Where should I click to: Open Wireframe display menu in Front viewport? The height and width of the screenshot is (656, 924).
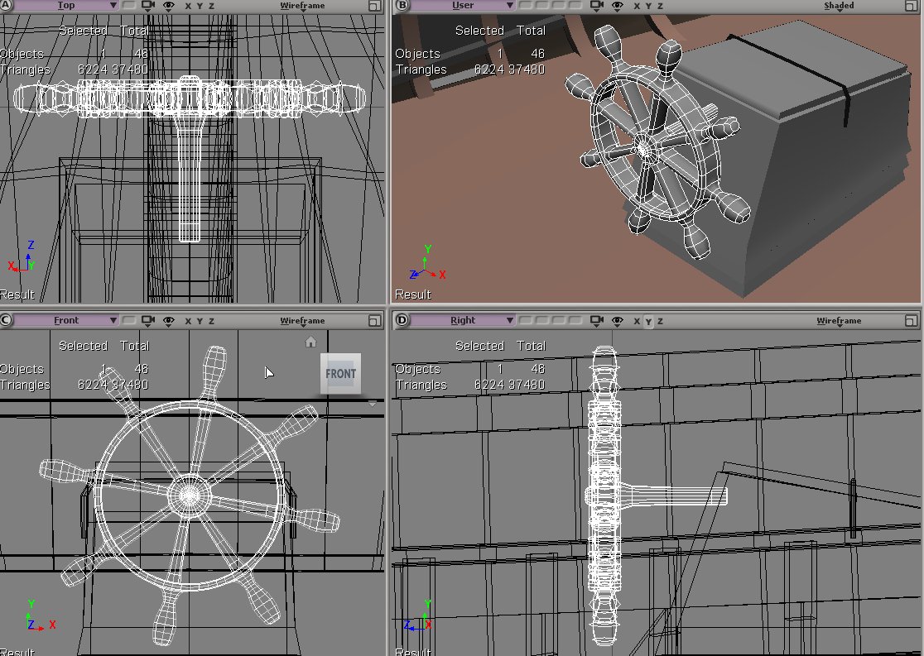302,321
